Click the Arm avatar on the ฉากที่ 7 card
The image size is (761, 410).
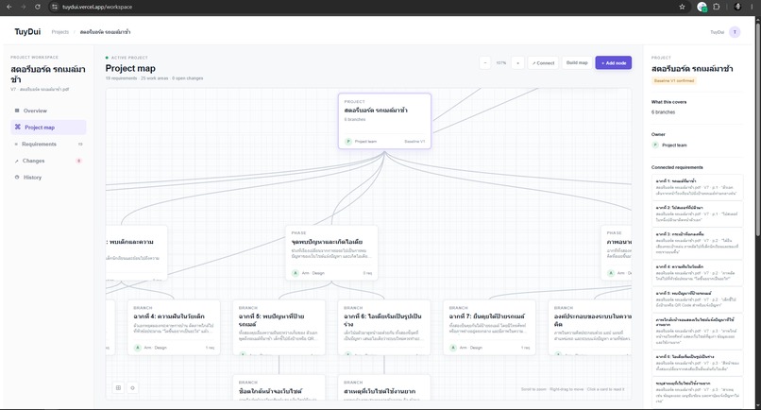(453, 348)
